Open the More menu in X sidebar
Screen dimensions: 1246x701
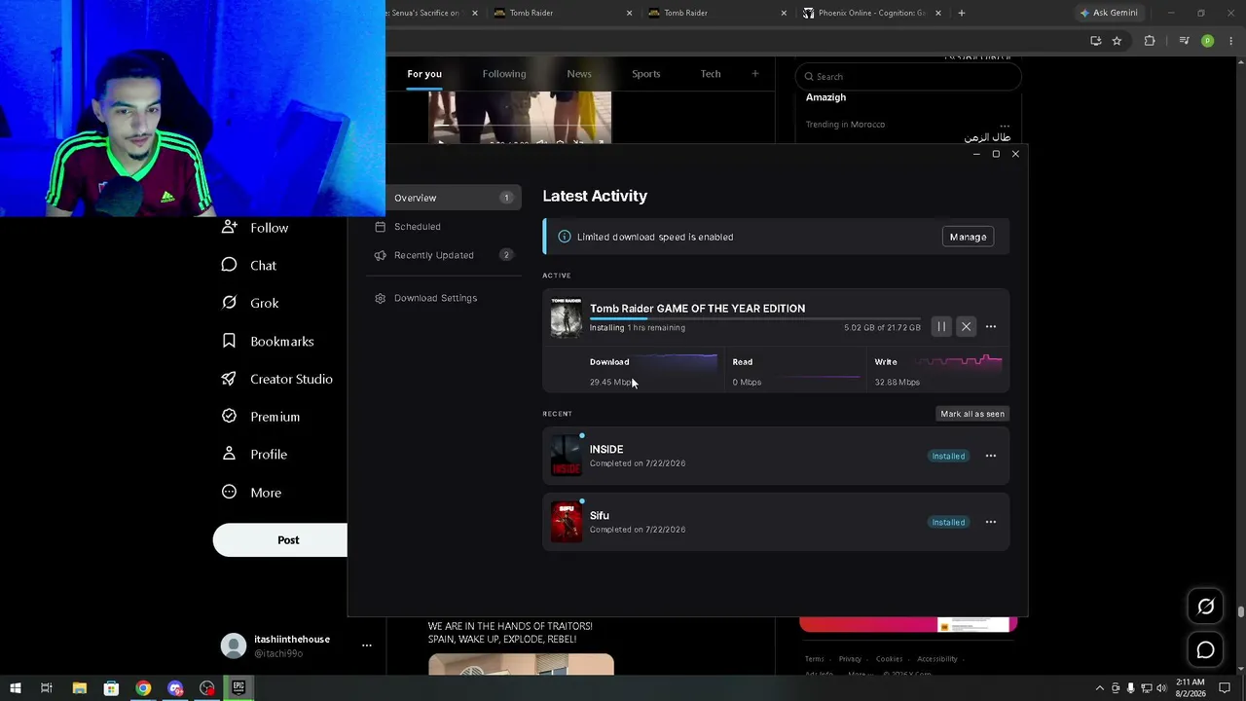251,493
